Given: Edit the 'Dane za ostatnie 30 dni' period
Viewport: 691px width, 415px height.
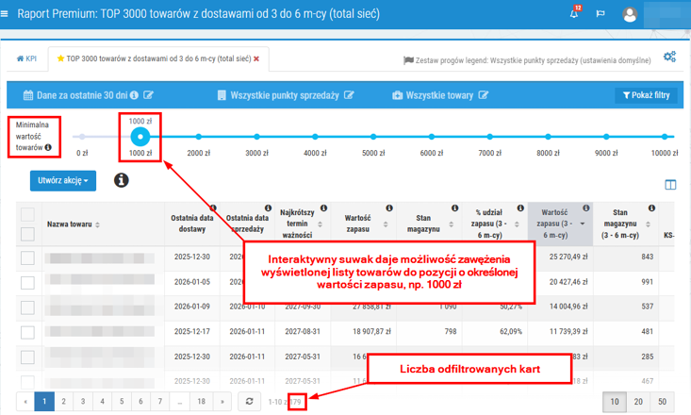Looking at the screenshot, I should click(x=148, y=95).
